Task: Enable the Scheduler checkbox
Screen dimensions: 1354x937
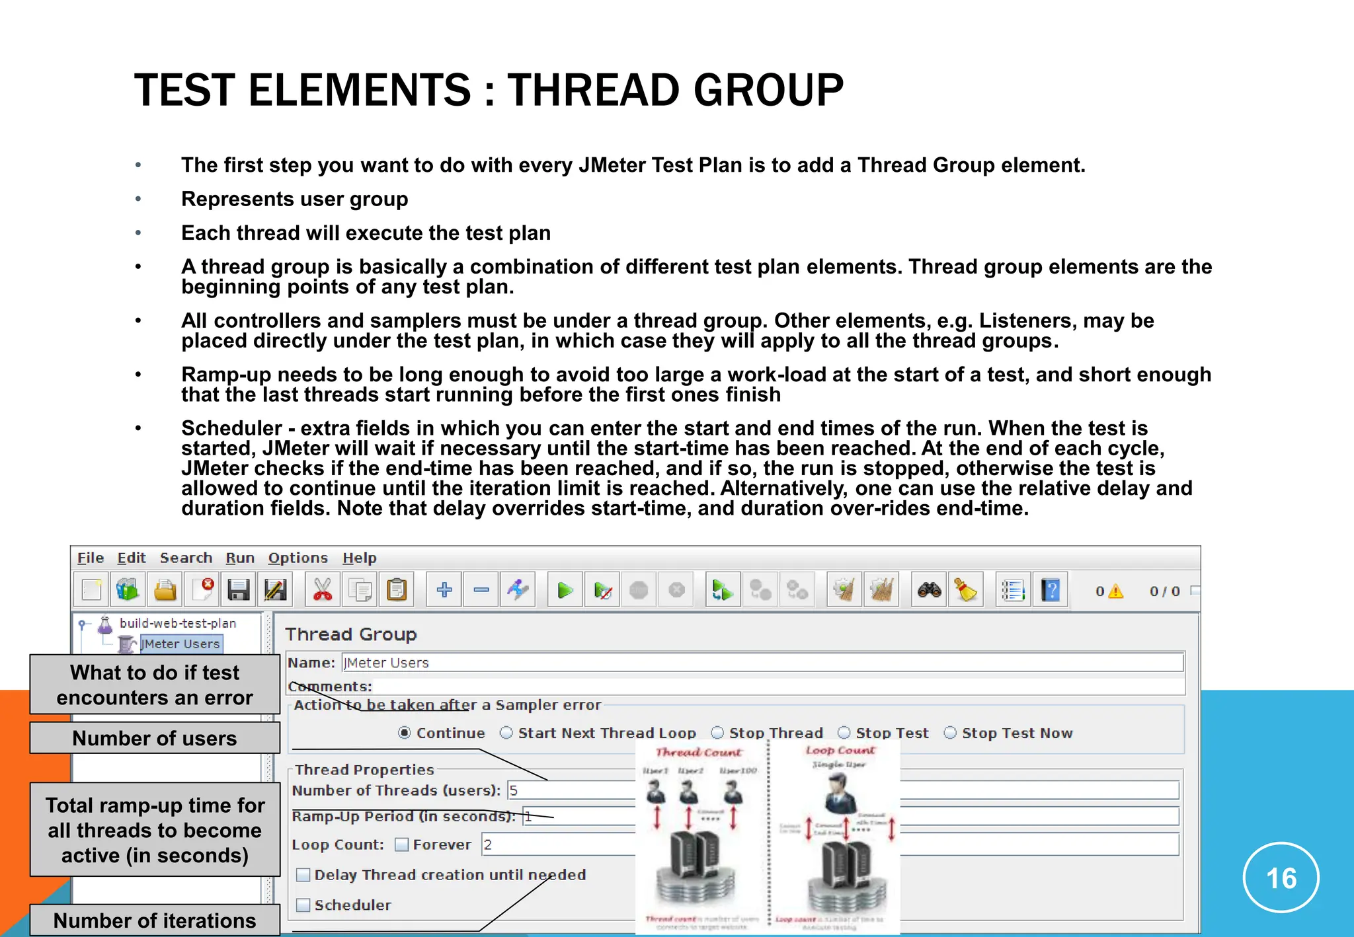Action: [303, 905]
